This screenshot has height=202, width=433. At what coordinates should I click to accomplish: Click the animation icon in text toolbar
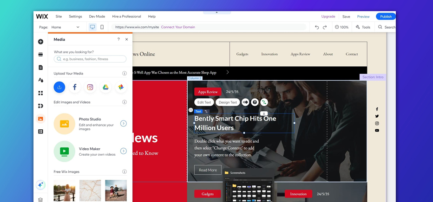(245, 102)
